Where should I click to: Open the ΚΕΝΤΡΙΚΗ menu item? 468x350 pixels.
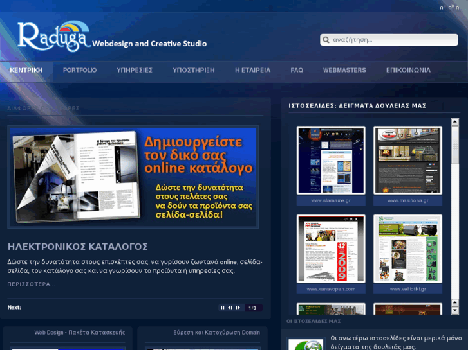[26, 70]
